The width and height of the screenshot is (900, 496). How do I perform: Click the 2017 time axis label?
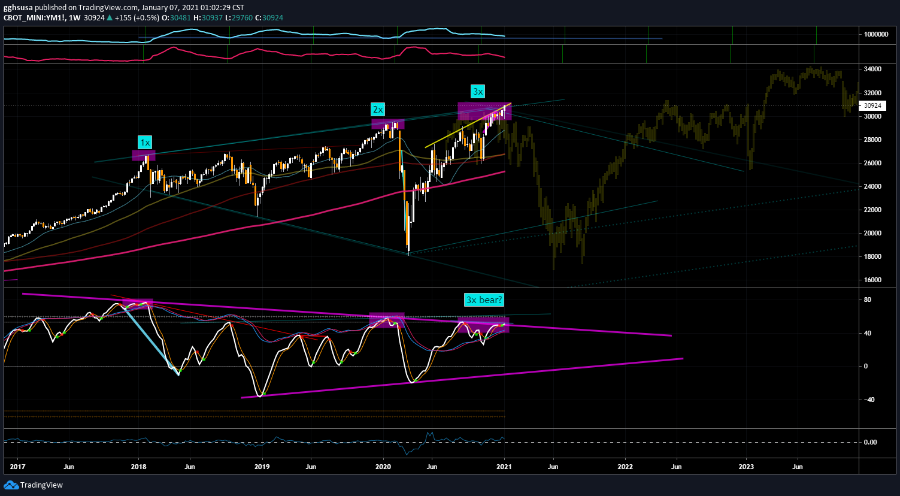pyautogui.click(x=18, y=467)
